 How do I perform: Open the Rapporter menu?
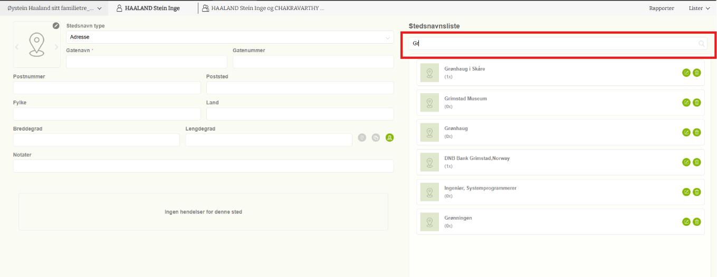pyautogui.click(x=661, y=8)
